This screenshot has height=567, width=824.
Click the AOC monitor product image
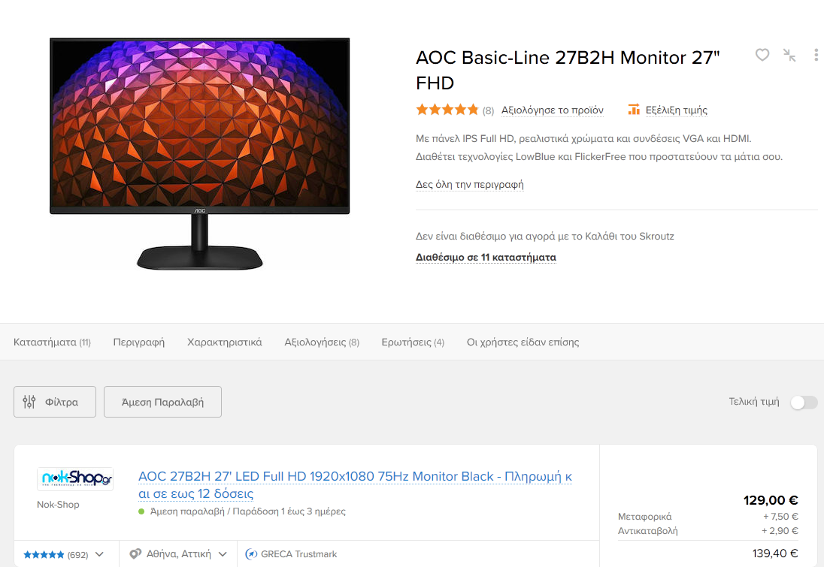200,154
